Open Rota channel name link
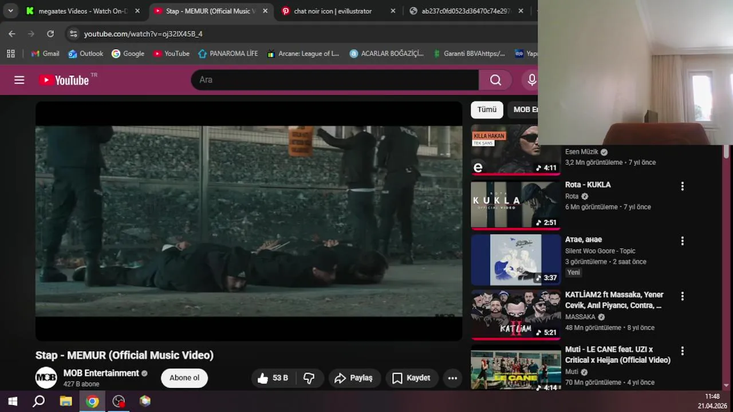 click(x=572, y=196)
